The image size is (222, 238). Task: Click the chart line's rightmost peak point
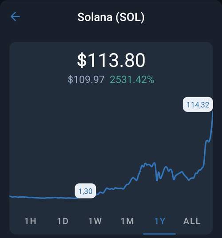click(x=212, y=112)
